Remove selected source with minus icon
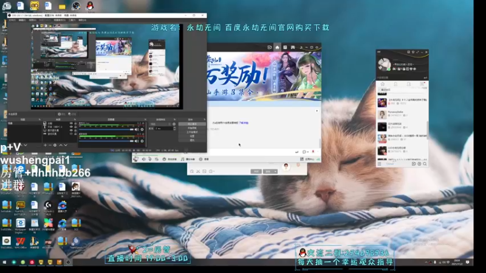Image resolution: width=486 pixels, height=273 pixels. pyautogui.click(x=50, y=145)
